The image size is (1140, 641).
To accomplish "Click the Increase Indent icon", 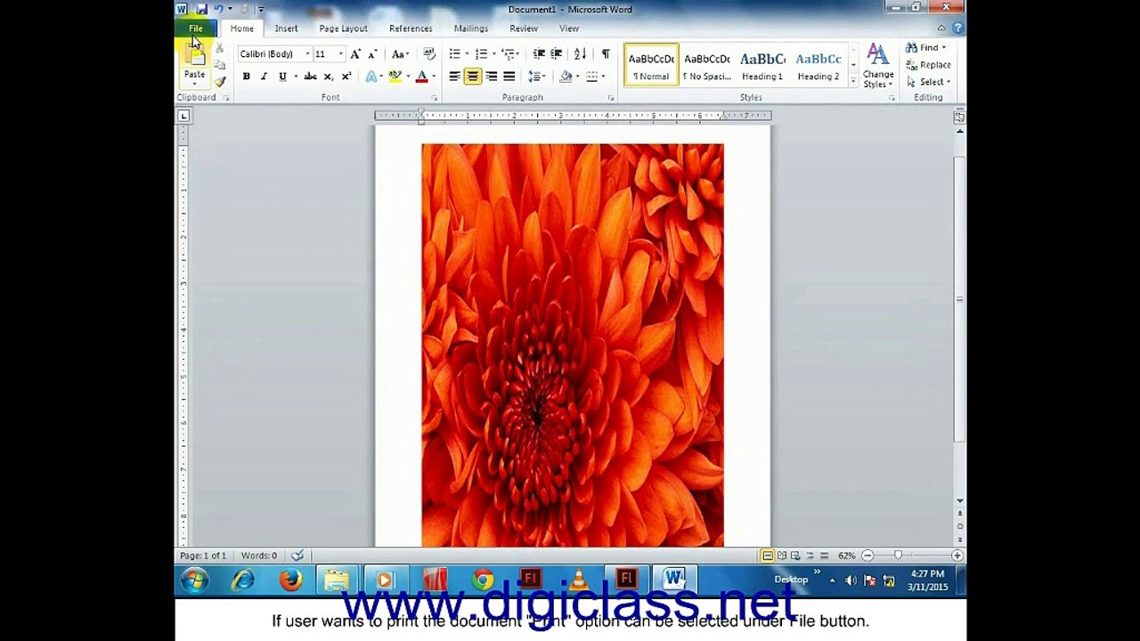I will click(x=557, y=54).
